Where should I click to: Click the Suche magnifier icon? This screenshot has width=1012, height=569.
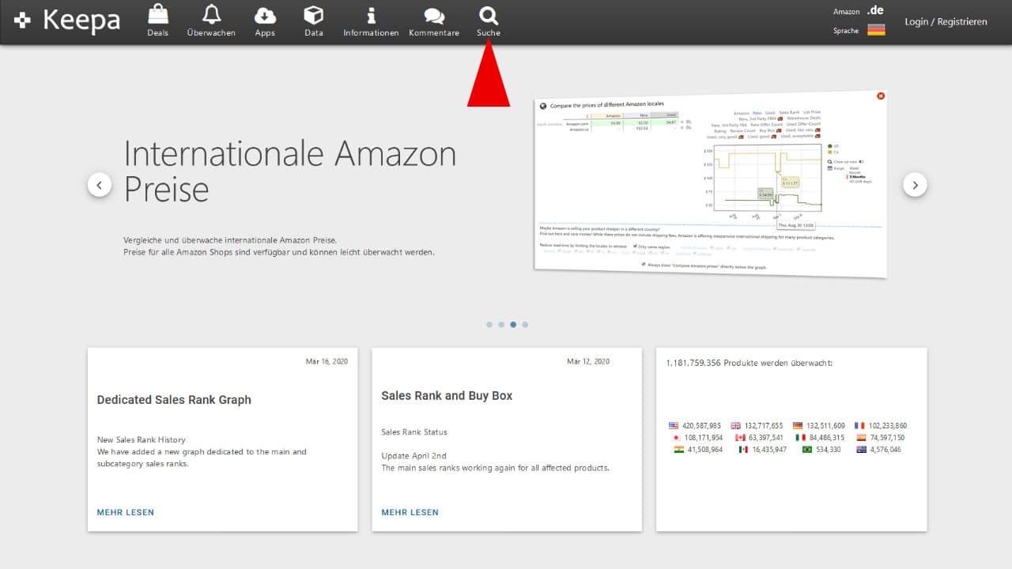click(x=489, y=16)
